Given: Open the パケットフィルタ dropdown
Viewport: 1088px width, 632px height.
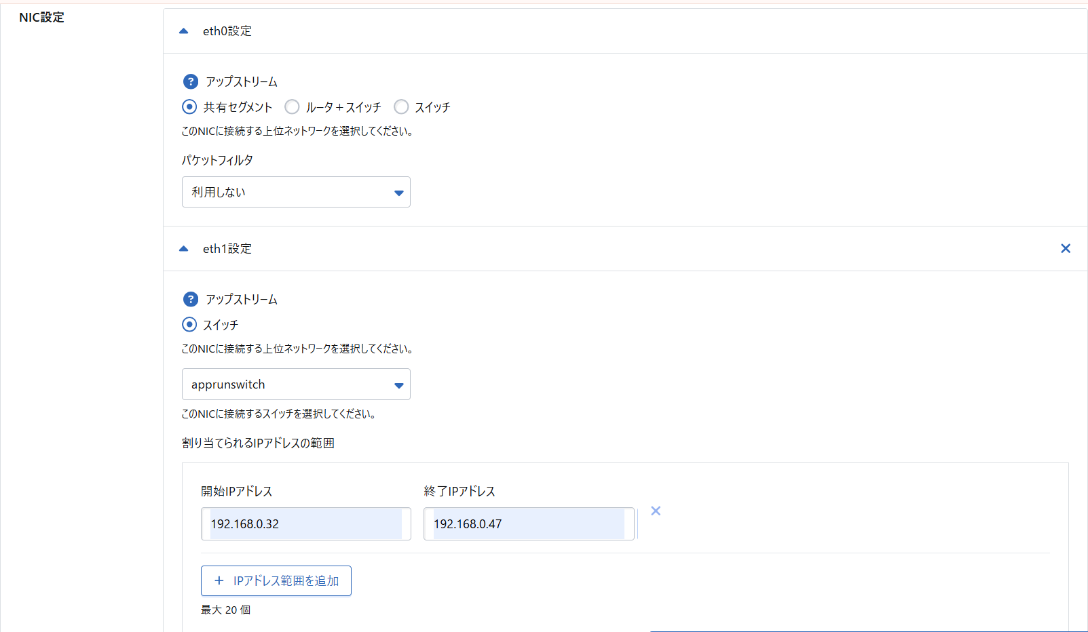Looking at the screenshot, I should click(296, 192).
